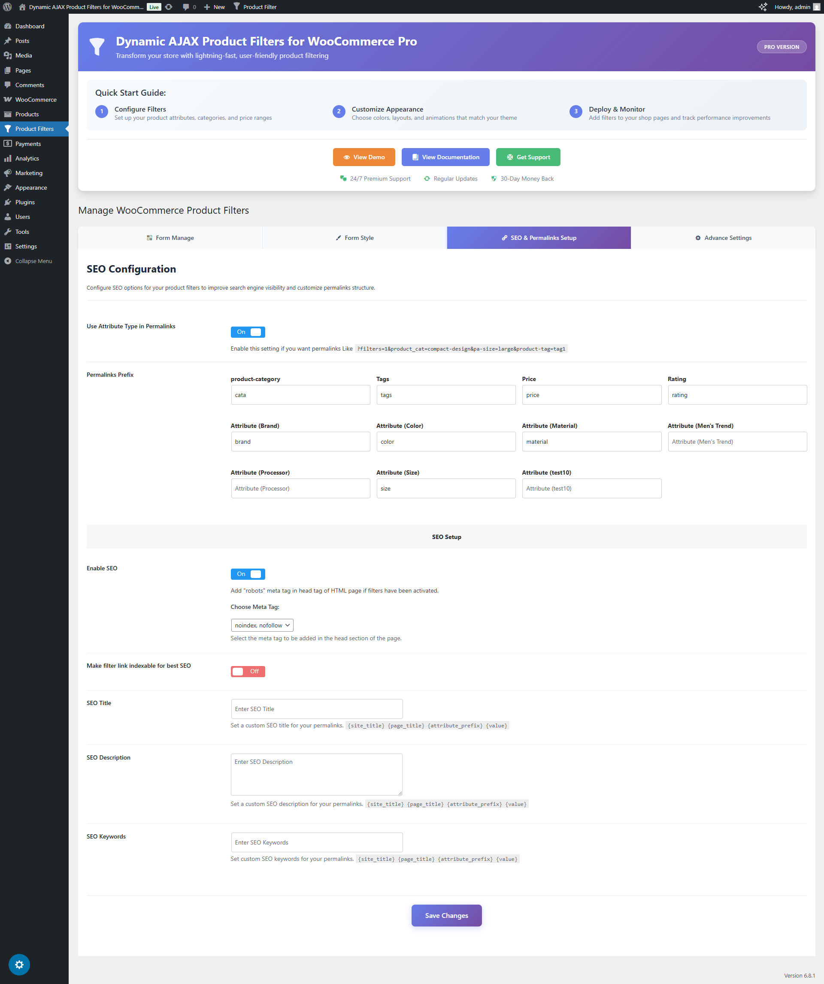Enable Make filter link indexable toggle

(x=248, y=672)
